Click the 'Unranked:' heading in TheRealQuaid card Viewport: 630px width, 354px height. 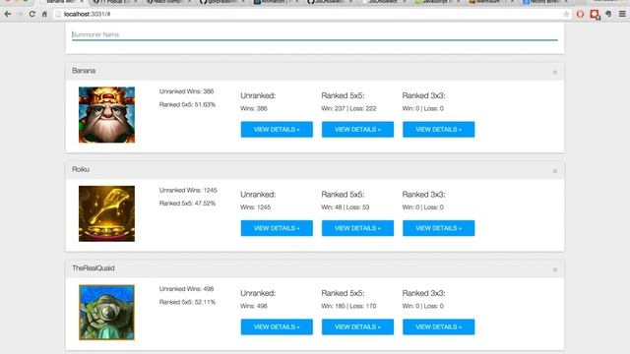258,293
